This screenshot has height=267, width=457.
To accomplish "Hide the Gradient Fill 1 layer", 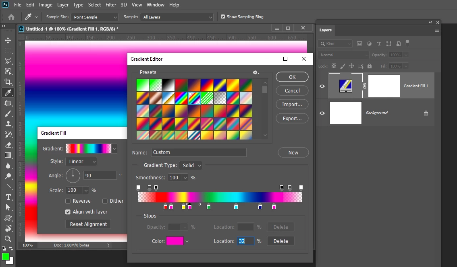I will click(x=322, y=86).
